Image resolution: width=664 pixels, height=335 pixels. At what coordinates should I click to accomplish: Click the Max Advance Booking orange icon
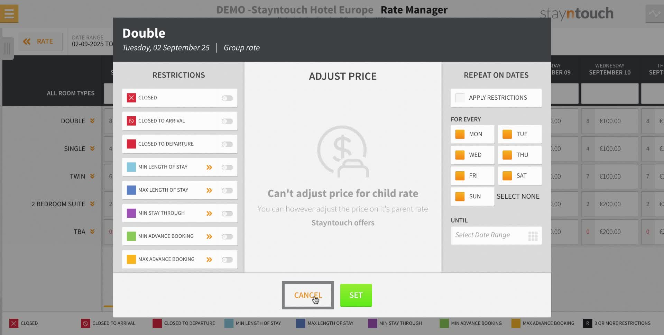[x=131, y=259]
